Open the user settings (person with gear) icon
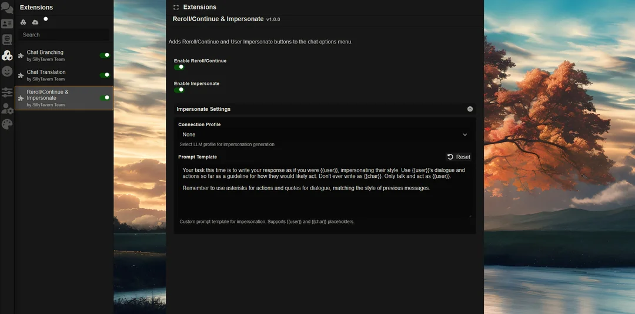Image resolution: width=635 pixels, height=314 pixels. click(7, 109)
